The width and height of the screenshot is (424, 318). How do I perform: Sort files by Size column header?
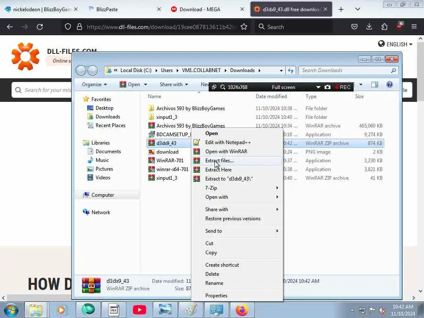359,96
